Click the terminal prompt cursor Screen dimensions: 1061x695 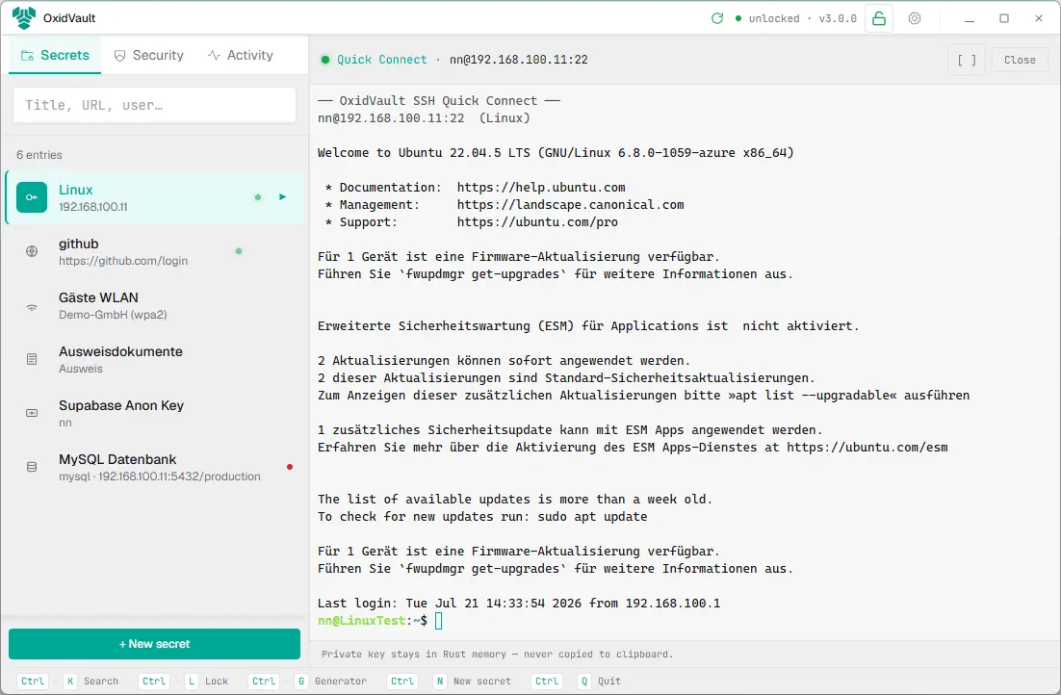(438, 621)
